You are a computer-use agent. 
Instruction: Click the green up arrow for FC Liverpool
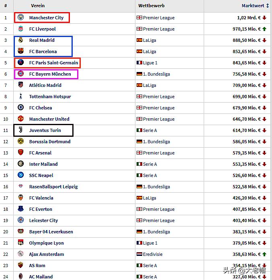264,29
